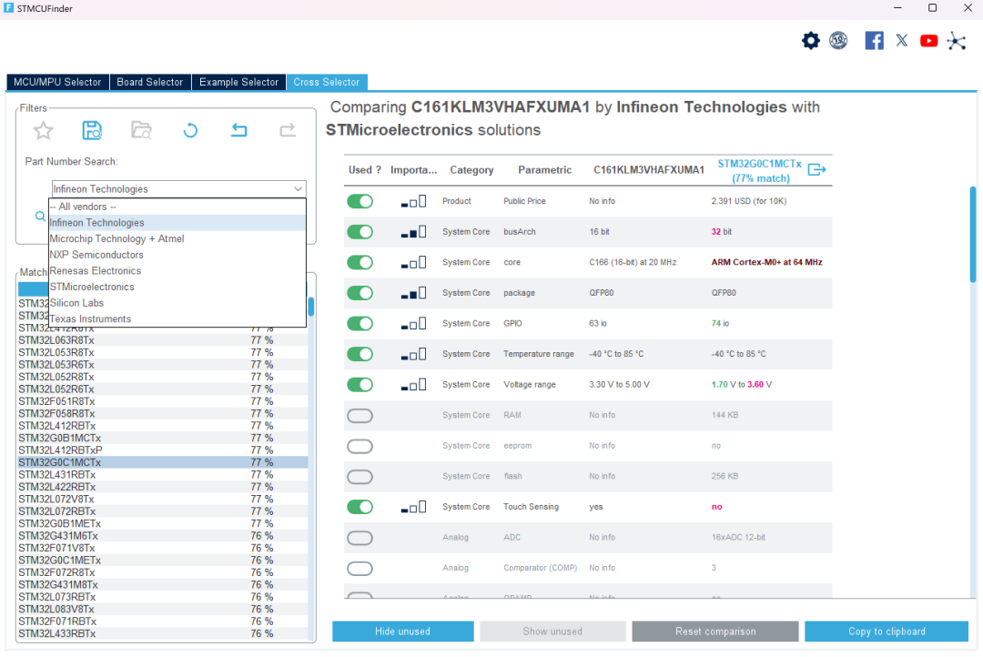Enable the flash parameter toggle

coord(360,477)
